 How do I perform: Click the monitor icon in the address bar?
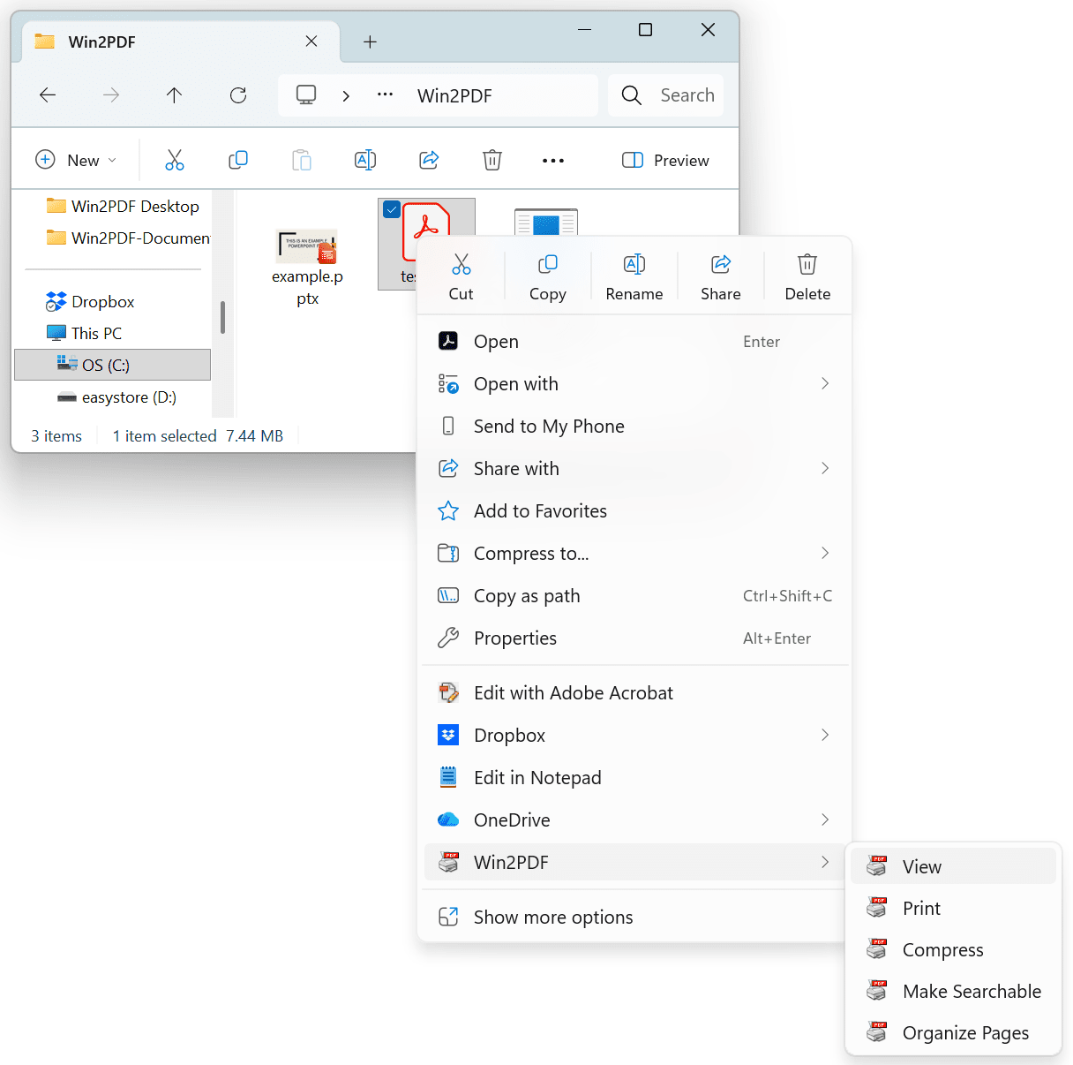[305, 94]
